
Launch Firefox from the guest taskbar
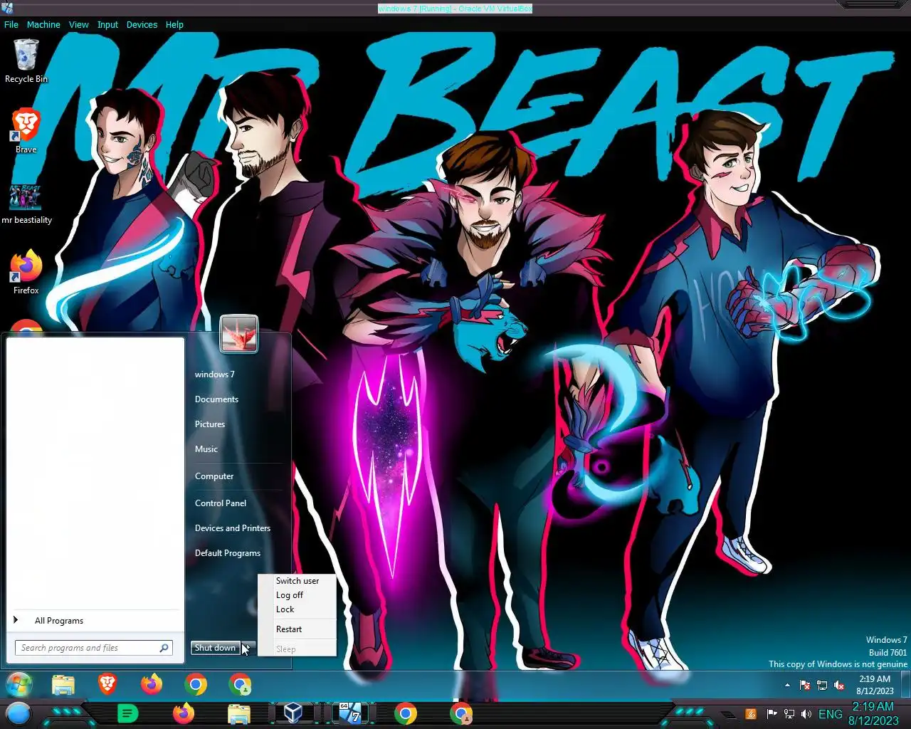tap(152, 685)
